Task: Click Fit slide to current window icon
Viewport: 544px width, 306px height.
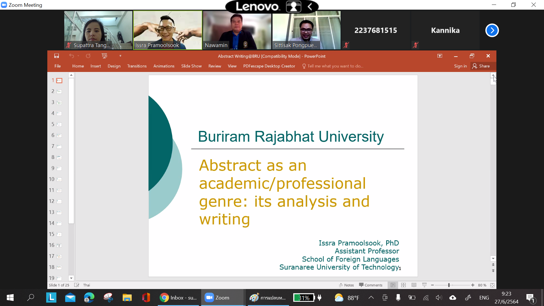Action: 492,285
